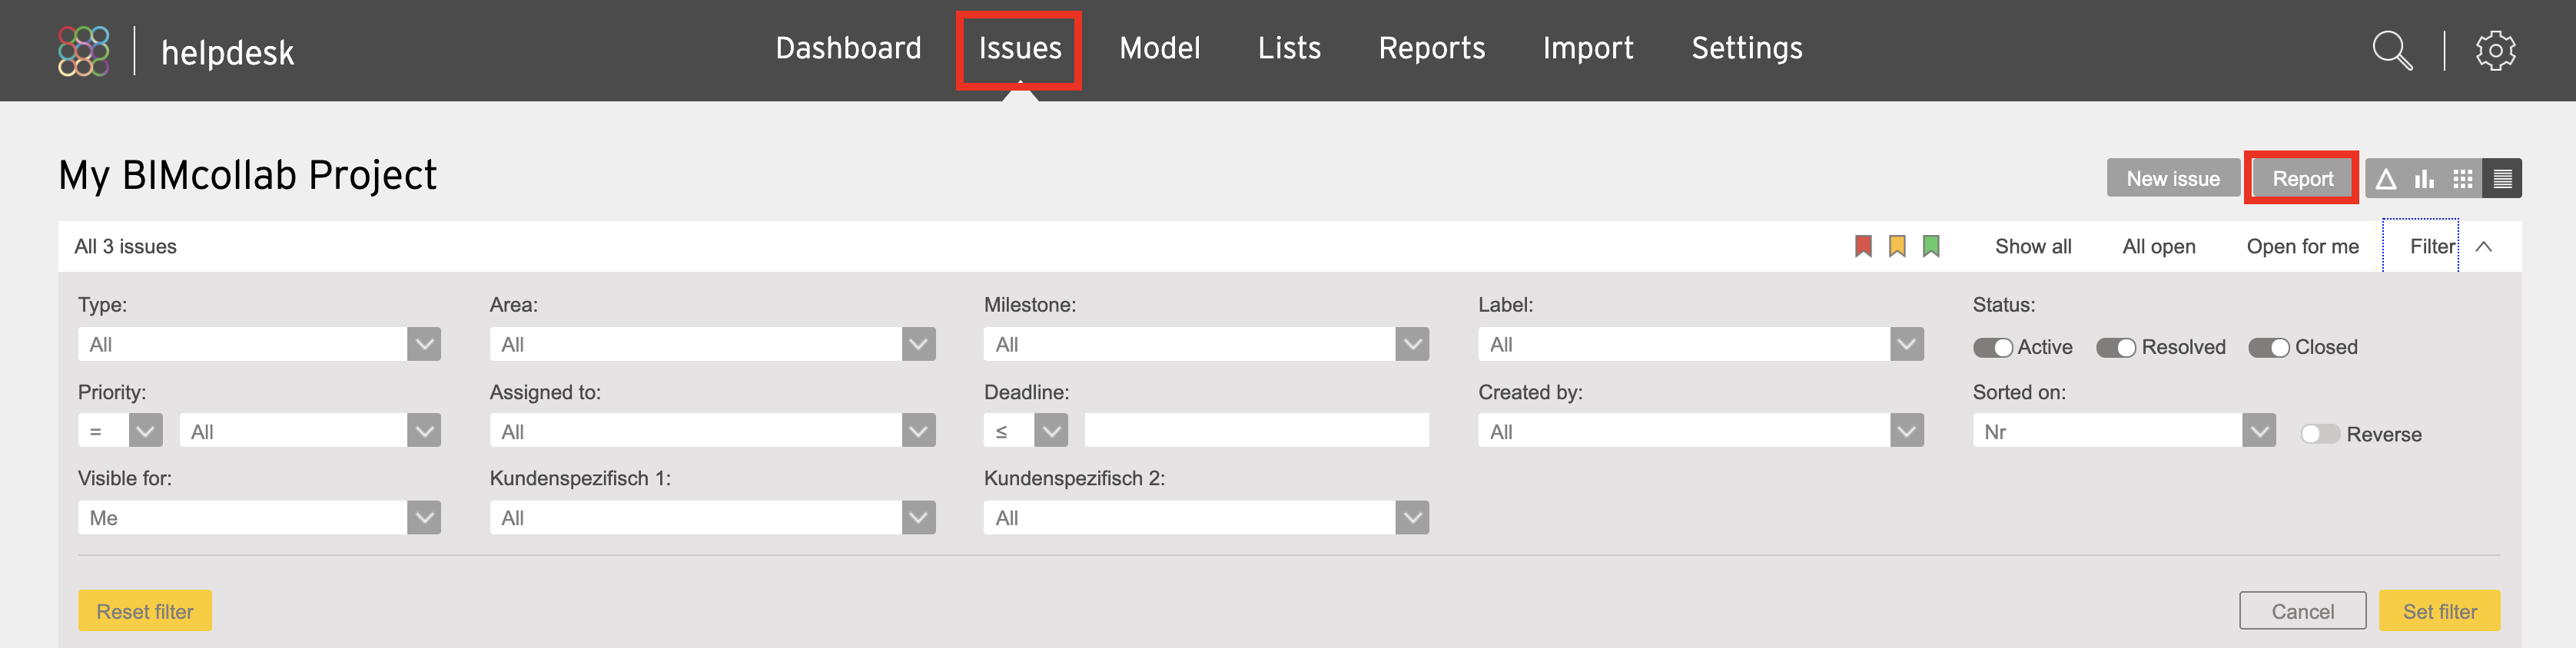Screen dimensions: 2576x648
Task: Select the All open quick filter
Action: click(2159, 246)
